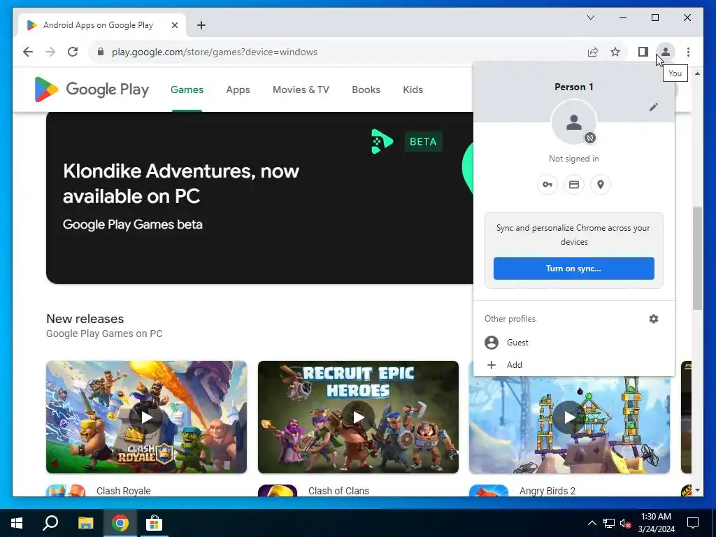Click the page vertical scrollbar thumb
The image size is (716, 537).
[x=697, y=259]
